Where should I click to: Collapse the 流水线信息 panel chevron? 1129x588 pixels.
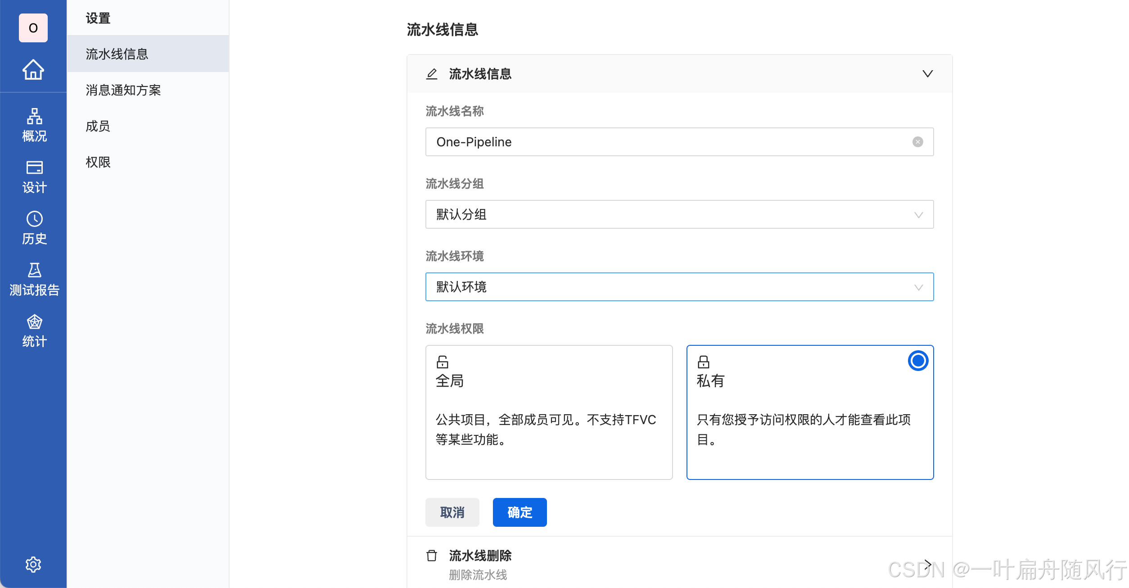tap(927, 74)
